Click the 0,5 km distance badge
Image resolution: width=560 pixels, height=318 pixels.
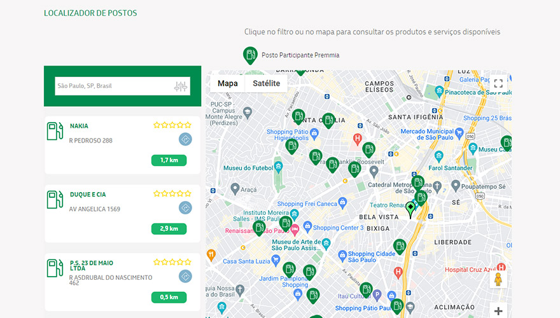click(x=169, y=297)
